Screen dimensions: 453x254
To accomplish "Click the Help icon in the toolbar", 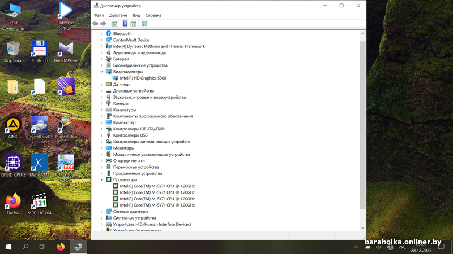I will [125, 24].
